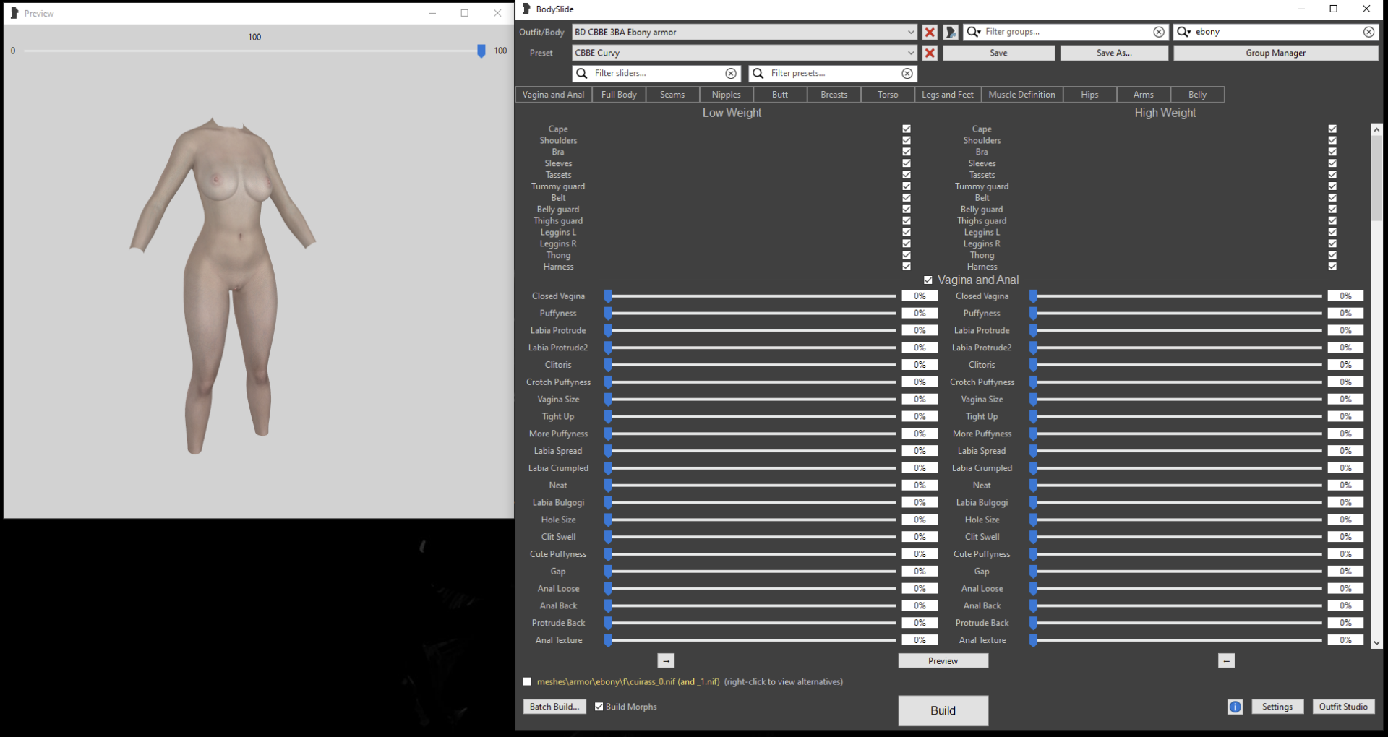Image resolution: width=1388 pixels, height=737 pixels.
Task: Select the Vagina and Anal tab
Action: tap(553, 95)
